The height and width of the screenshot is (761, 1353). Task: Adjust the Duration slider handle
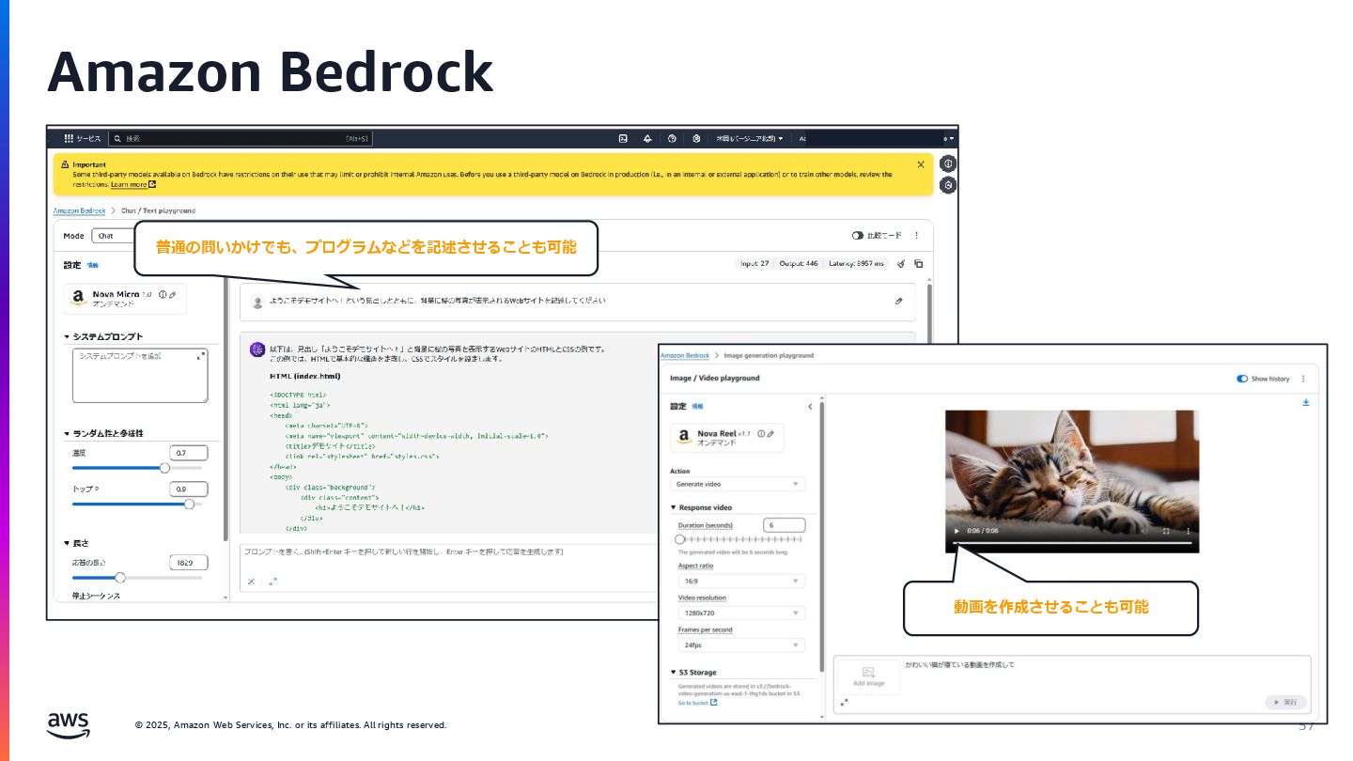[x=680, y=539]
